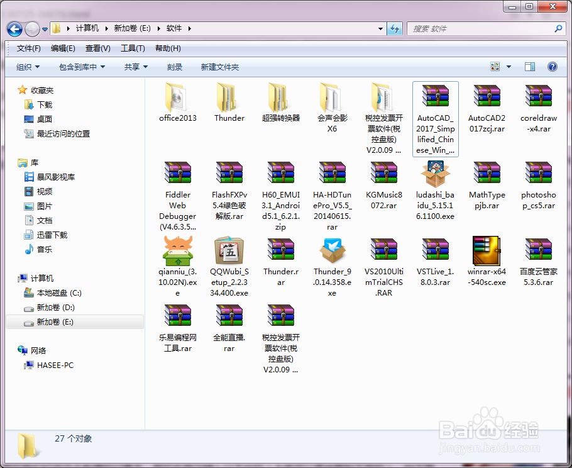Viewport: 572px width, 468px height.
Task: Change view with the view icon
Action: [x=495, y=67]
